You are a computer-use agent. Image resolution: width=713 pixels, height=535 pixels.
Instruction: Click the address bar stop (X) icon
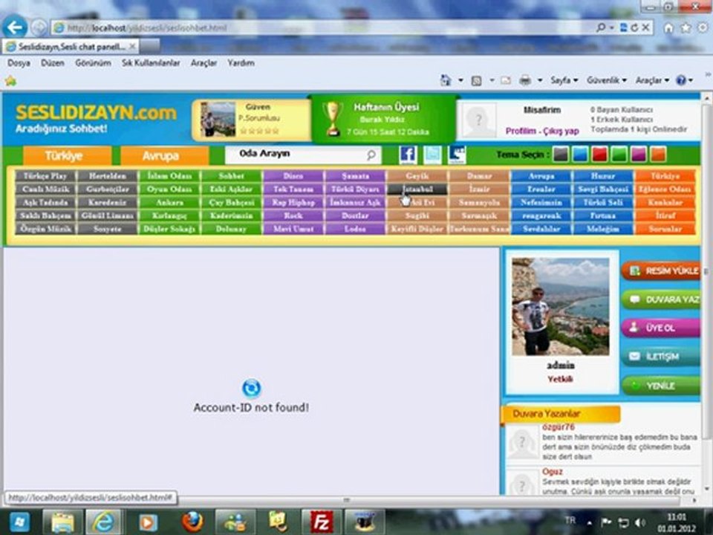click(x=645, y=27)
